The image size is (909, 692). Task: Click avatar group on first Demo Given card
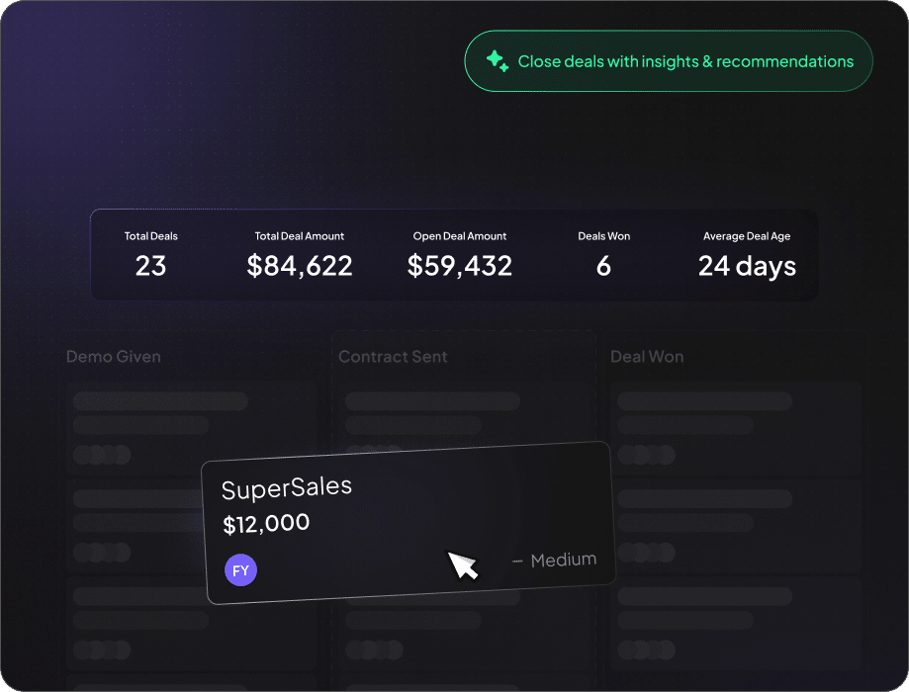pos(103,455)
